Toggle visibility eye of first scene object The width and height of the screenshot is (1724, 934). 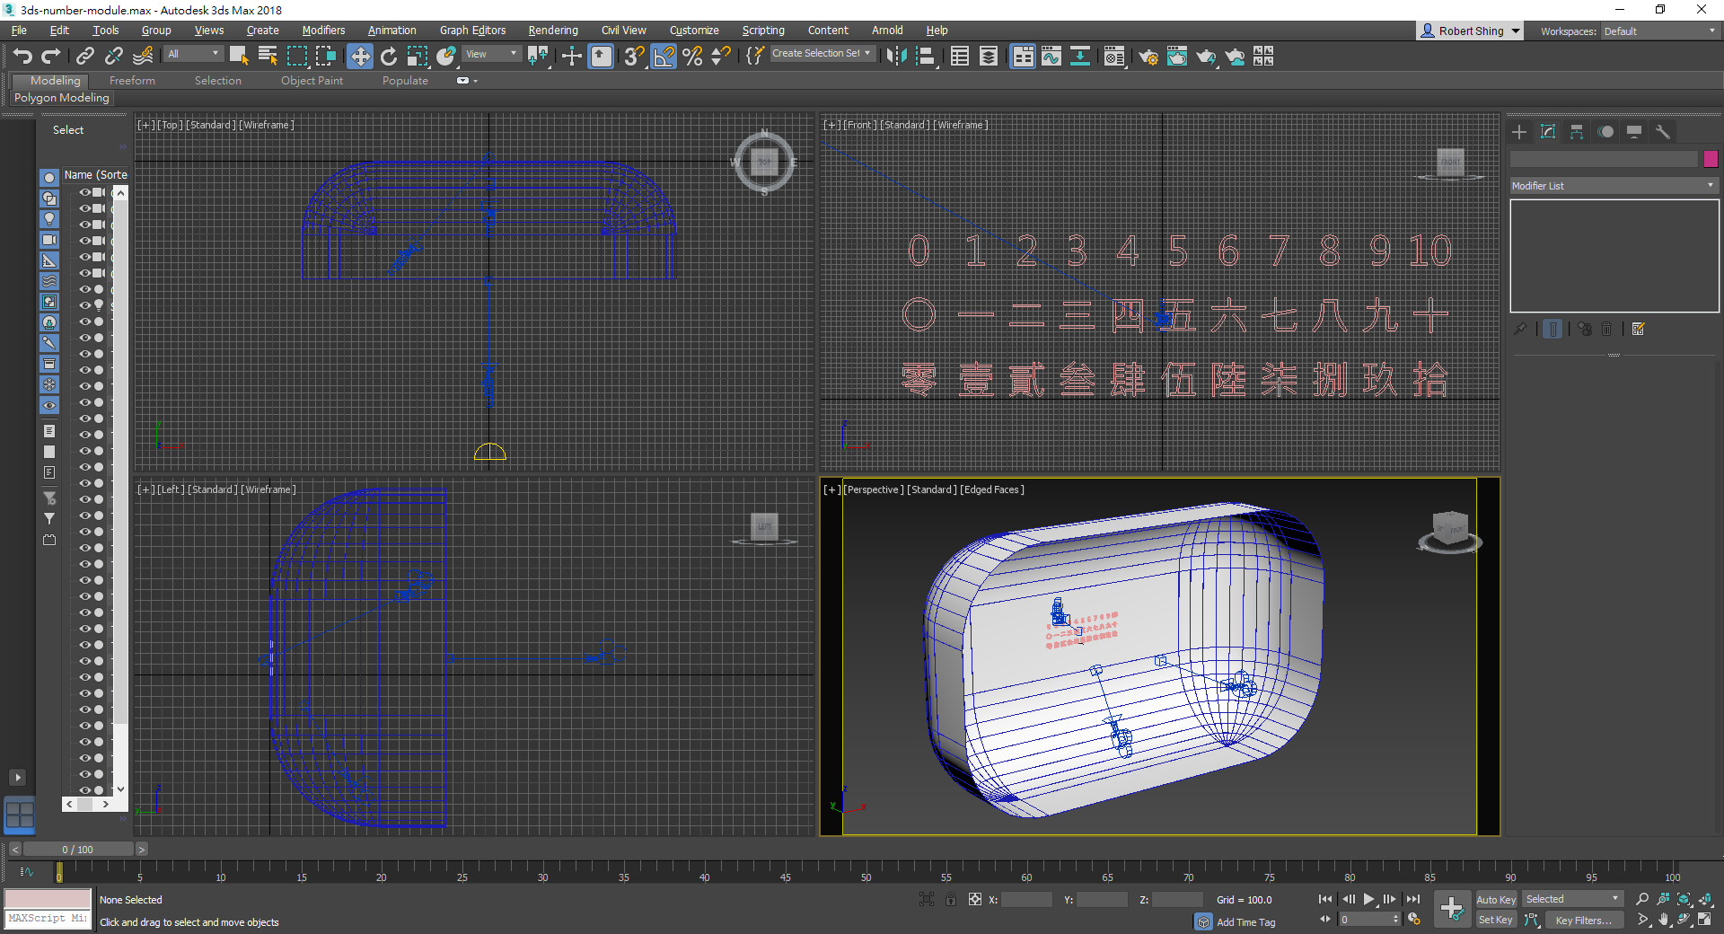(85, 192)
